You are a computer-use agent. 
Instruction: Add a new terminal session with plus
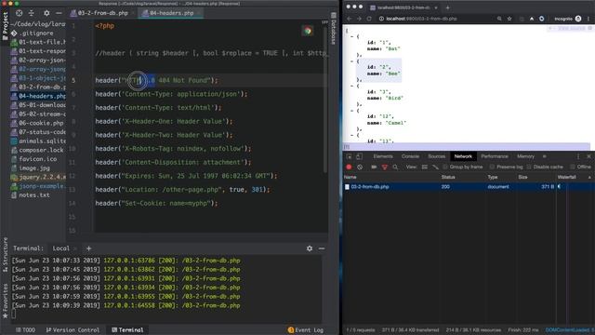(89, 248)
